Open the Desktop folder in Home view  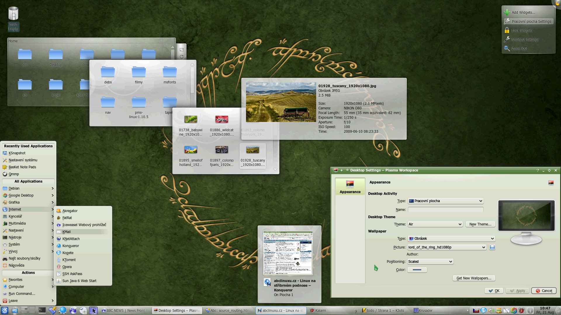click(56, 57)
